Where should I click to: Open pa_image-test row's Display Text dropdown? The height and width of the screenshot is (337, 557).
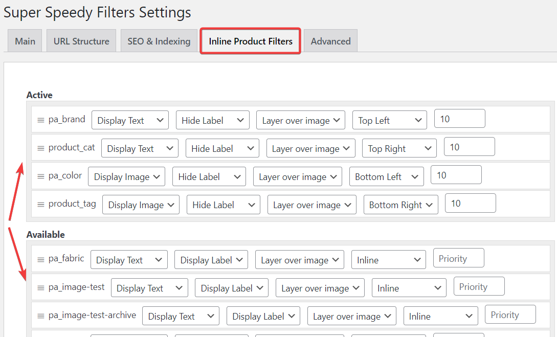(149, 287)
